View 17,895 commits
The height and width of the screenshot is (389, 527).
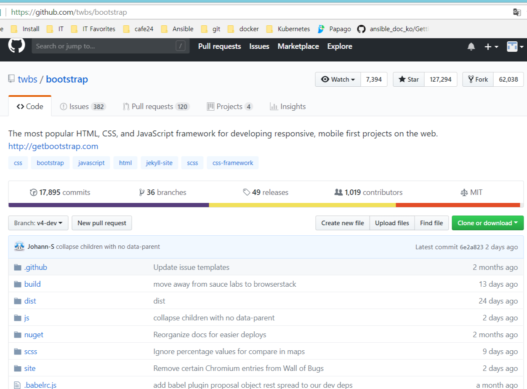click(60, 192)
